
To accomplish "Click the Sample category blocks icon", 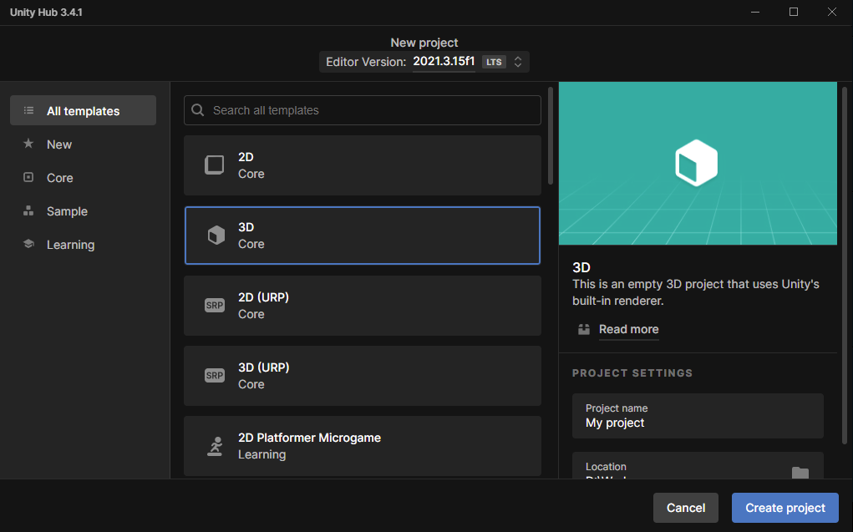I will [x=28, y=210].
